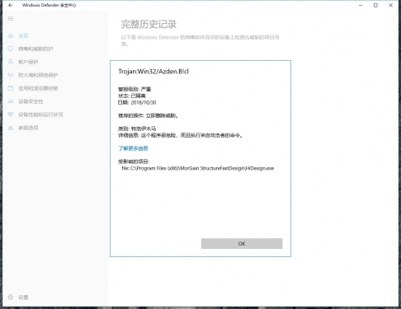Open 主页 home page

tap(23, 35)
